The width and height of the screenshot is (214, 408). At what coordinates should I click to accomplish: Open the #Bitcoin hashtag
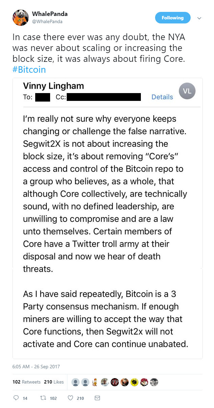[29, 70]
